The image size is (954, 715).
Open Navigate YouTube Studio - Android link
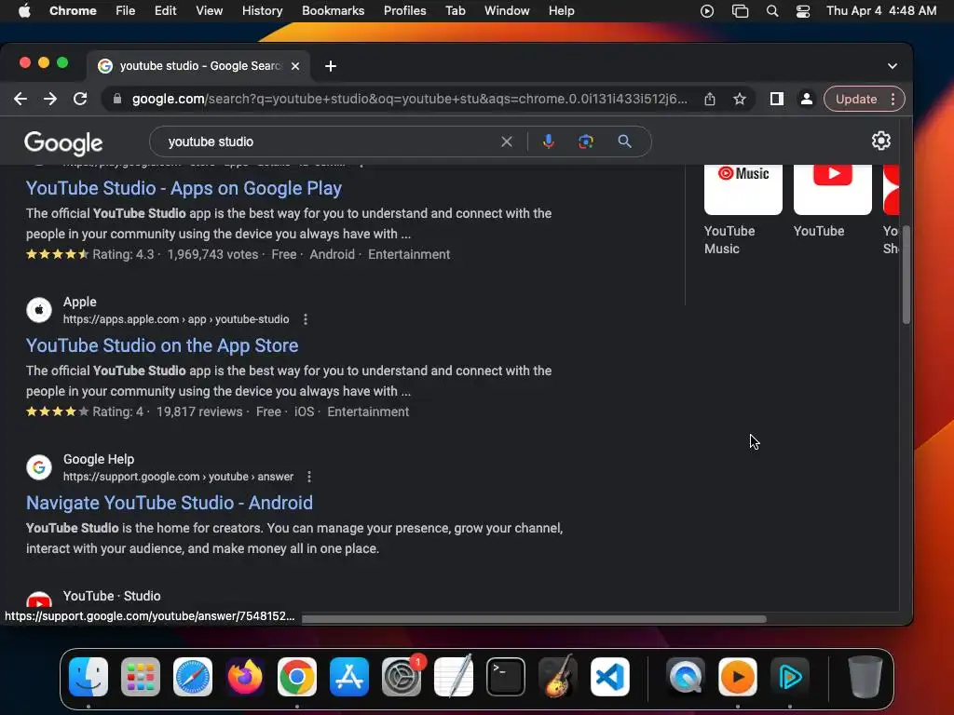click(170, 503)
